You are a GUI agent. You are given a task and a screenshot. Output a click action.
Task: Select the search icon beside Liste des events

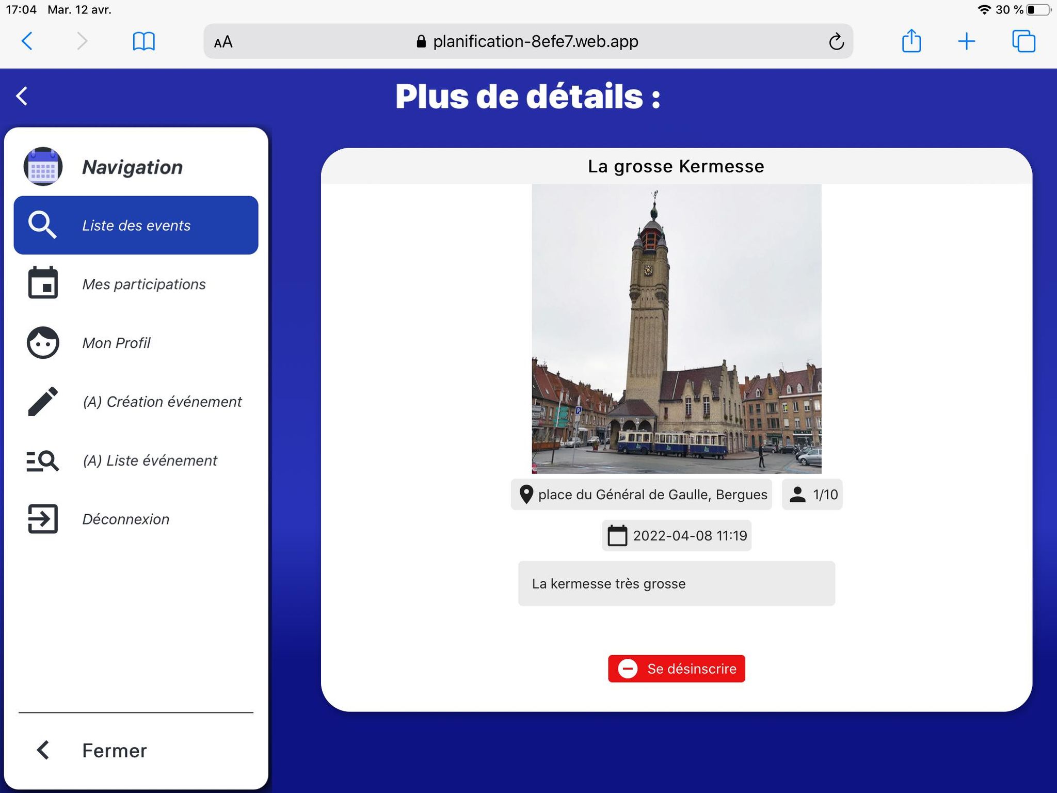point(42,225)
